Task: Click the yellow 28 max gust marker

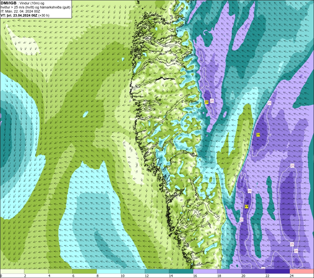Action: [258, 135]
